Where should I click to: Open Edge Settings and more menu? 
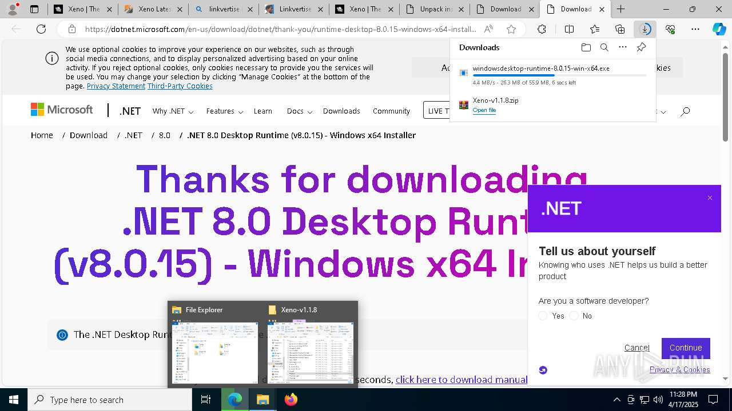tap(695, 29)
